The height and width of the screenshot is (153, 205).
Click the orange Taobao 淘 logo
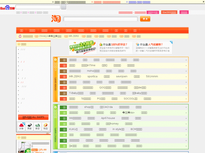coord(56,19)
